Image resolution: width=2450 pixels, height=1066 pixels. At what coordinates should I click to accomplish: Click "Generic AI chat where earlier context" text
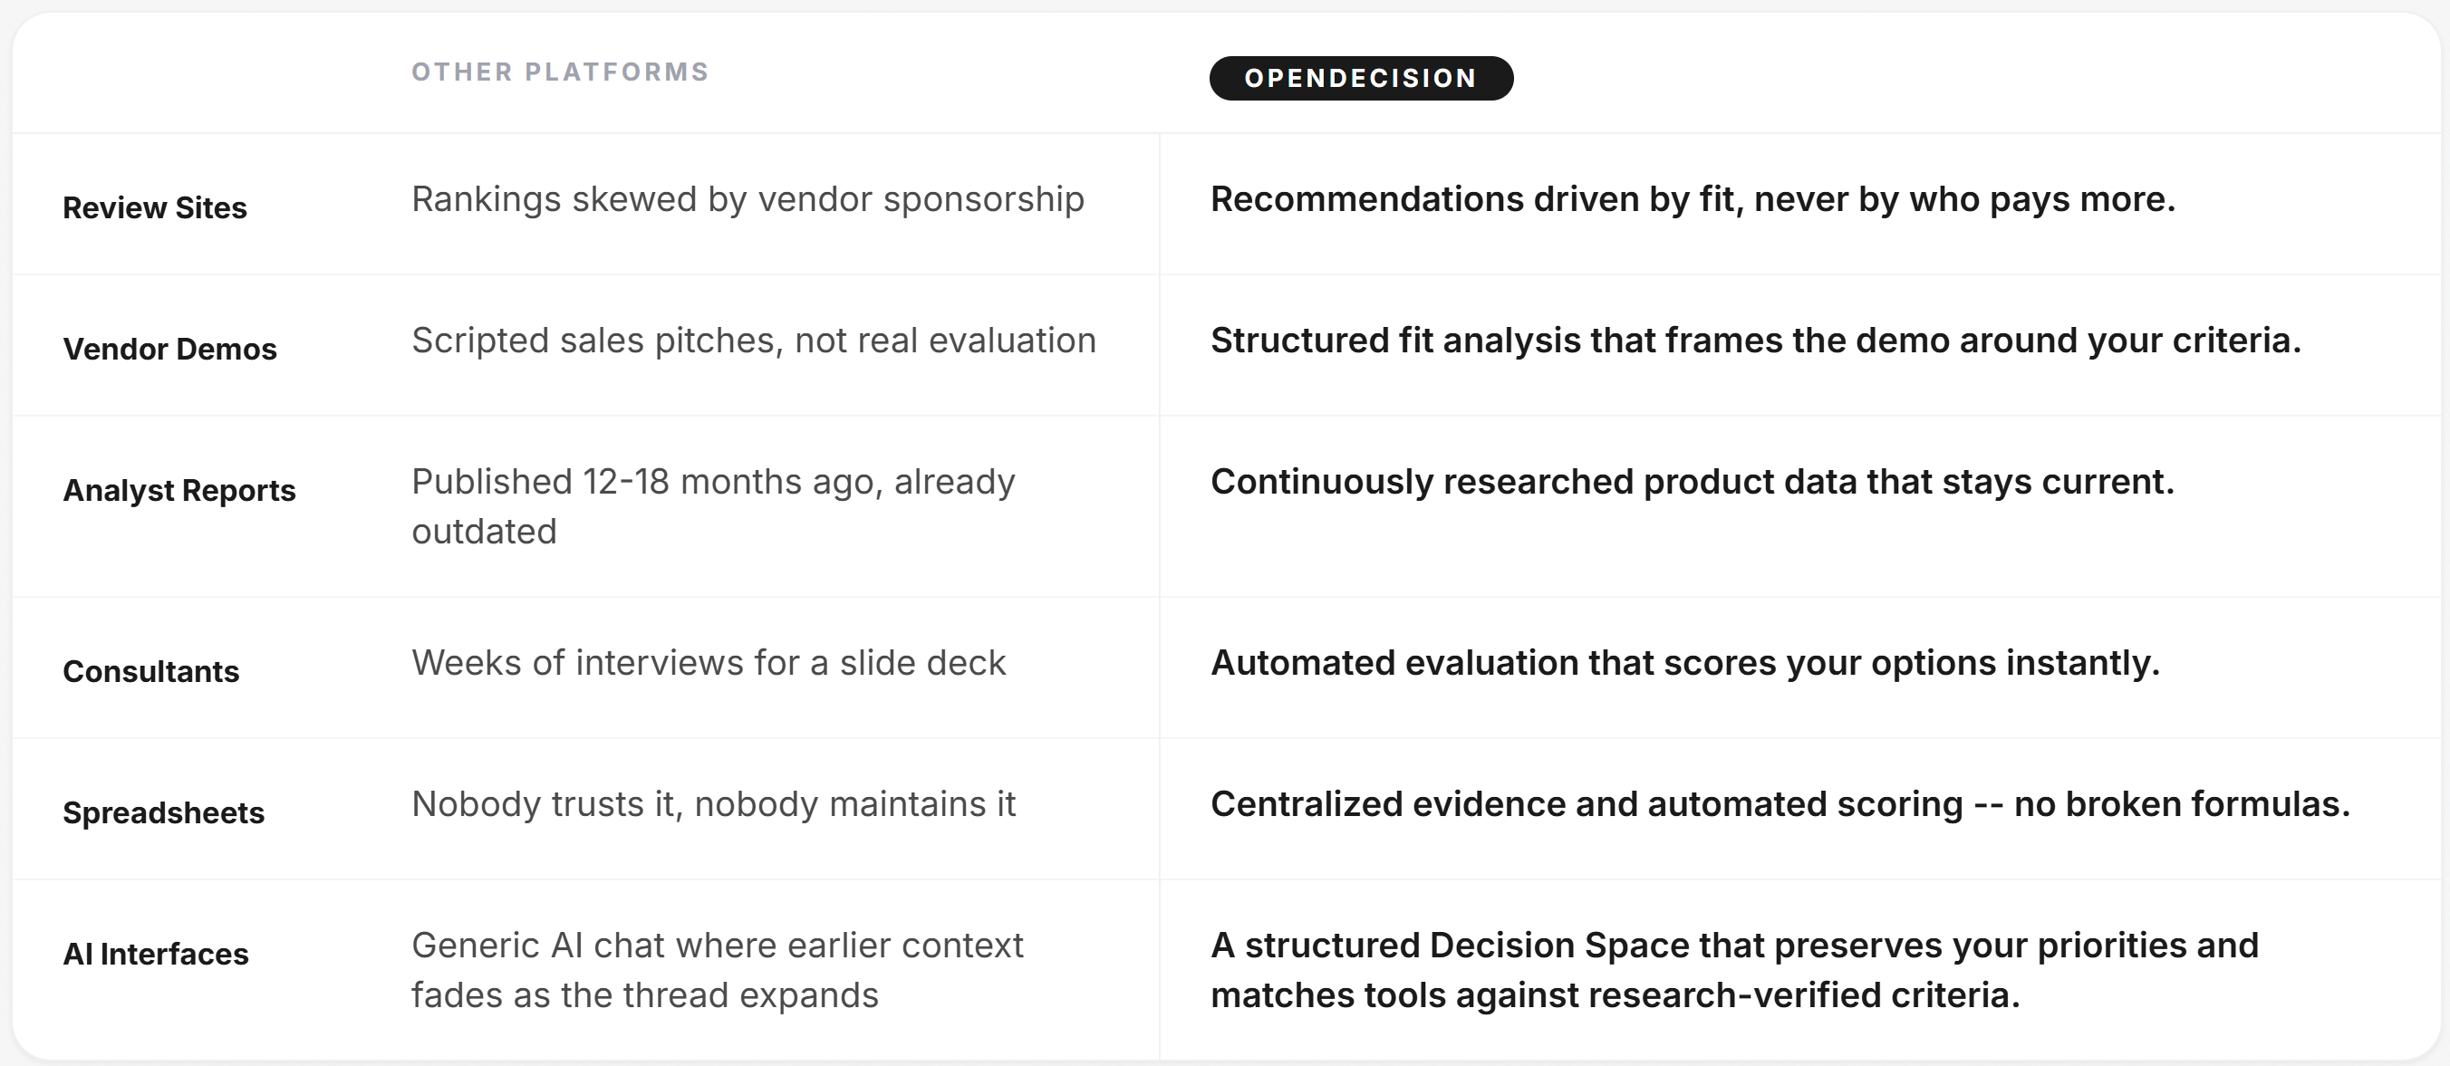click(x=717, y=946)
